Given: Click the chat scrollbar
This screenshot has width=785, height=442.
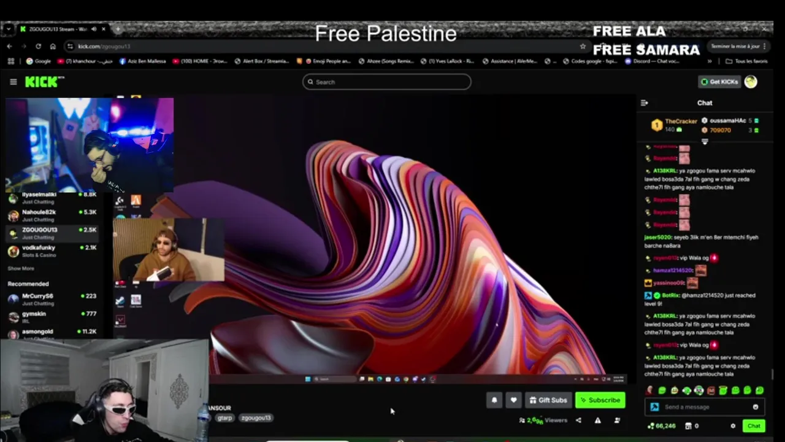Looking at the screenshot, I should pos(773,374).
